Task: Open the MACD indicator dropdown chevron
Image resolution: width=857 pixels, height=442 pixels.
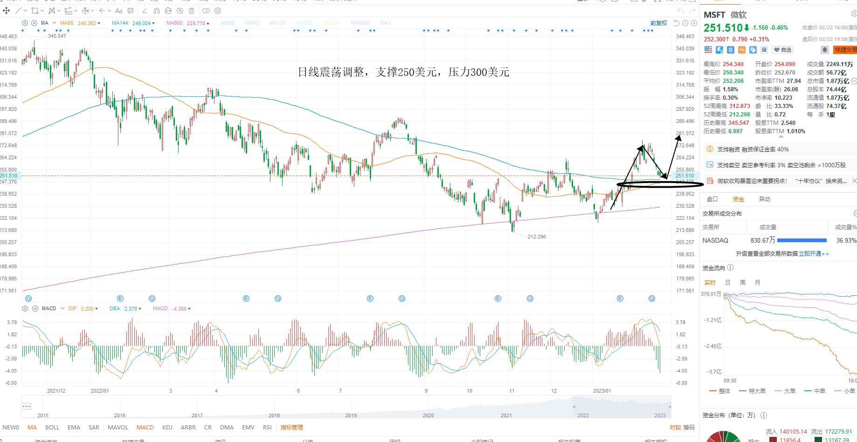Action: pos(62,308)
